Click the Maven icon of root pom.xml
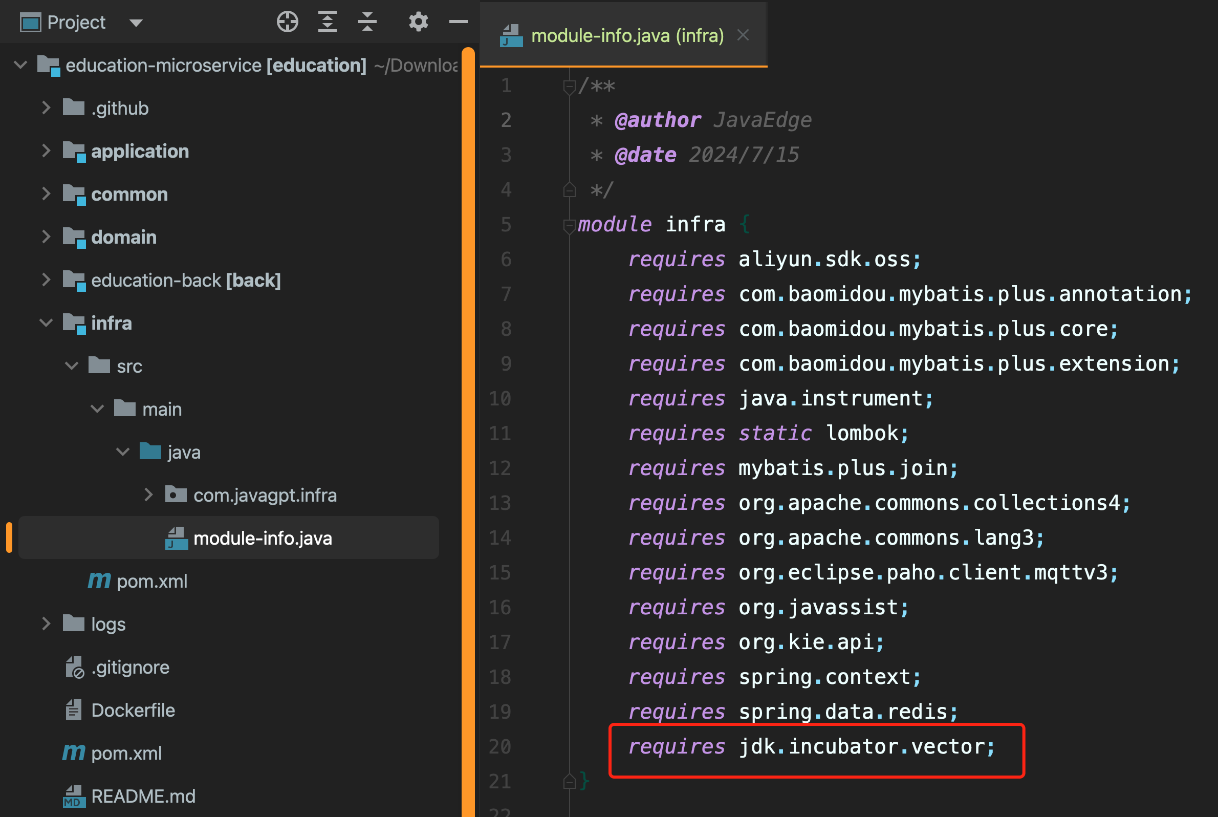This screenshot has height=817, width=1218. click(x=74, y=753)
